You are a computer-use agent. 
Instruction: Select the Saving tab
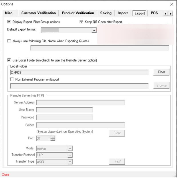point(106,13)
